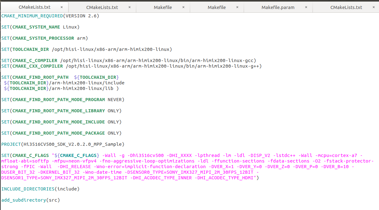379x210 pixels.
Task: Click the PROJECT(Hi3516CV500_SDK_V2.0.2.0_MPP_Sample) line
Action: tap(63, 144)
